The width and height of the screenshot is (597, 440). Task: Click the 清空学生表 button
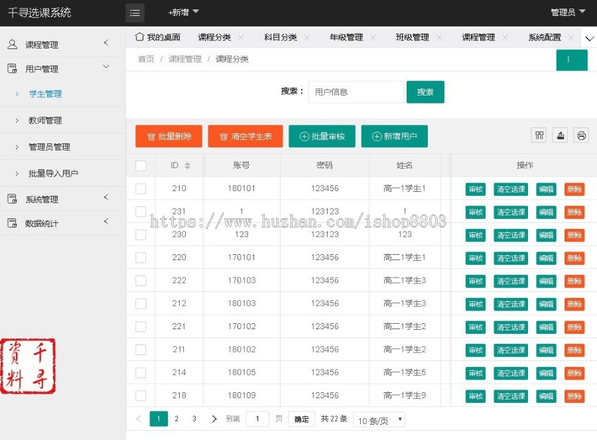click(x=245, y=136)
